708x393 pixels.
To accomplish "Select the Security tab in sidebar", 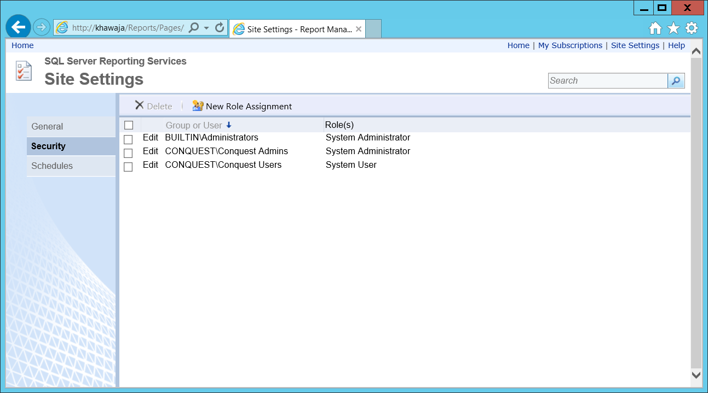I will click(x=71, y=146).
